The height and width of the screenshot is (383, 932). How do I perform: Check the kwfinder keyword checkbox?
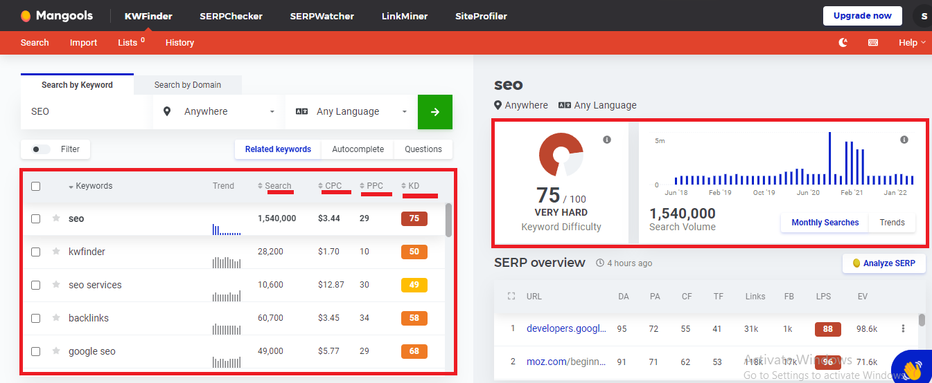point(36,252)
